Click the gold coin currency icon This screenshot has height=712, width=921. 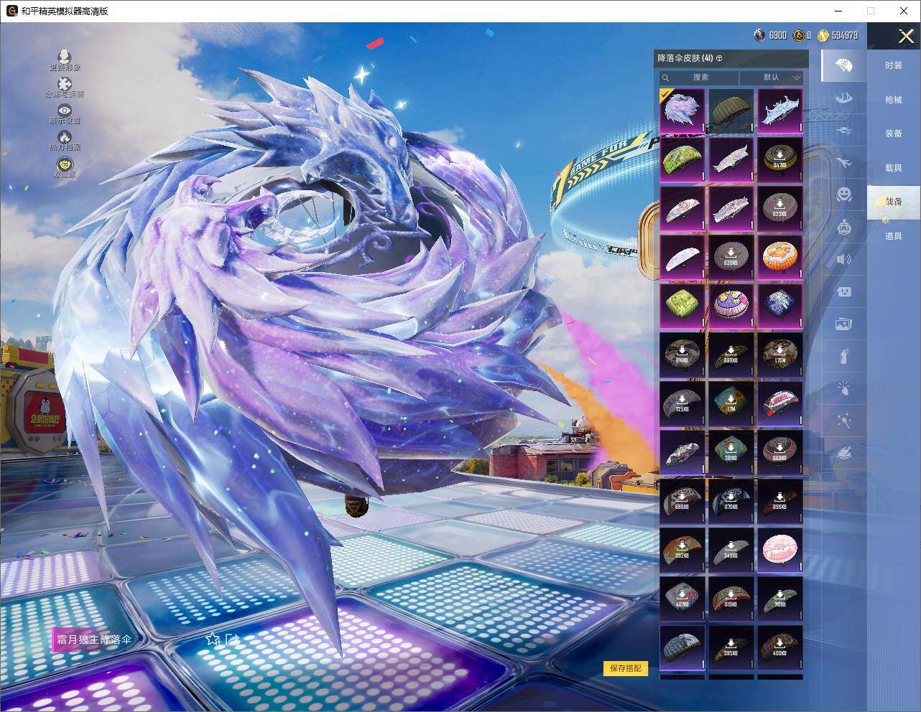click(x=823, y=35)
